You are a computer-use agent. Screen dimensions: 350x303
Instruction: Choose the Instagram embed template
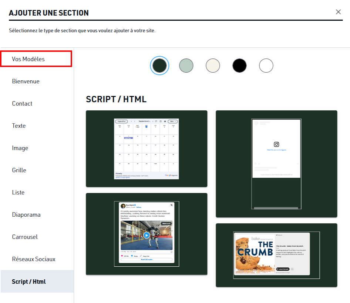(276, 164)
